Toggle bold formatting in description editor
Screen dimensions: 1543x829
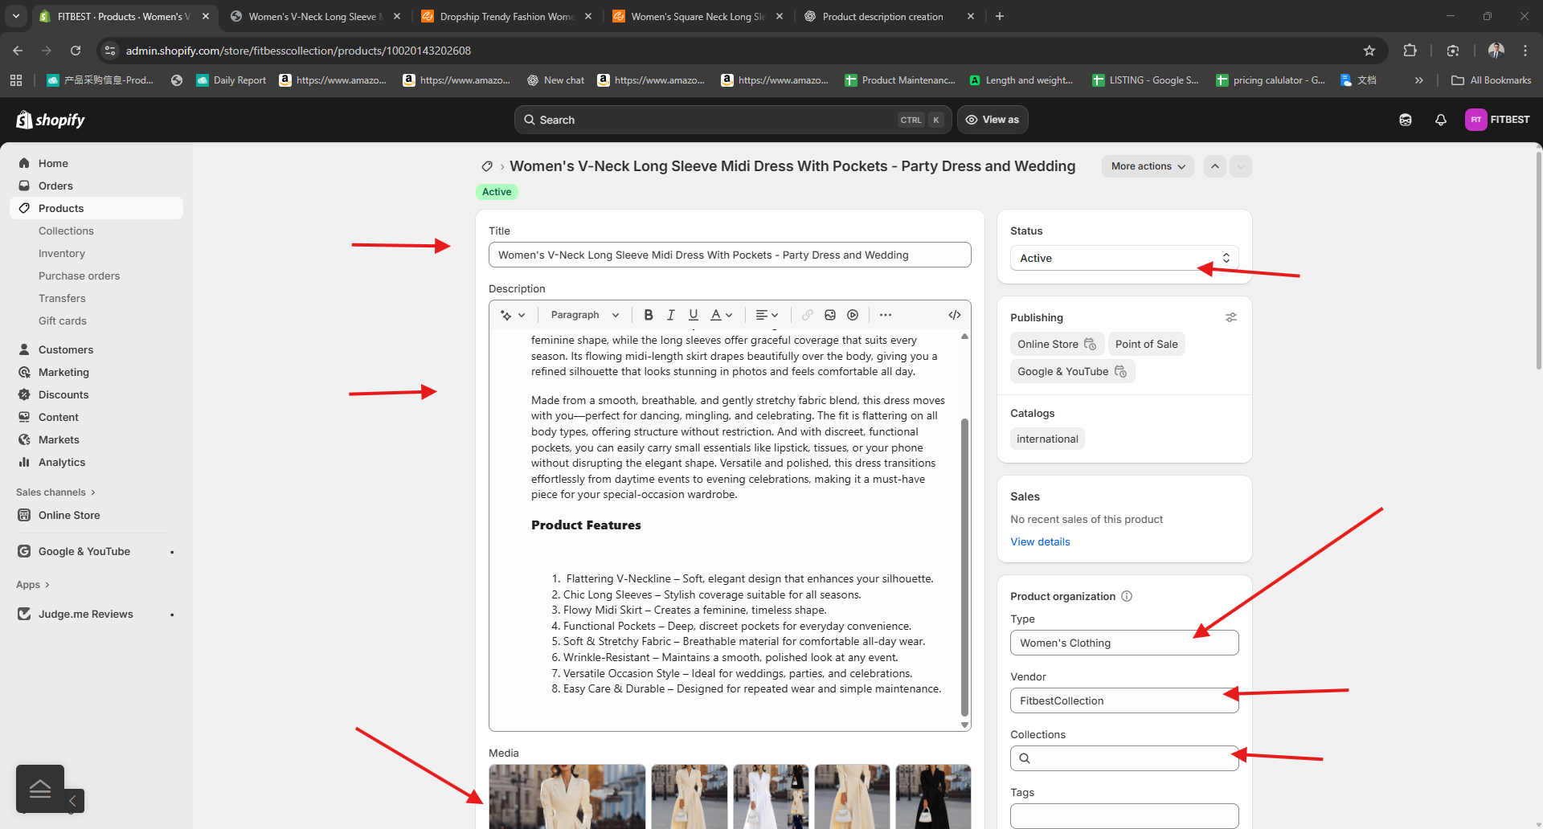click(649, 315)
